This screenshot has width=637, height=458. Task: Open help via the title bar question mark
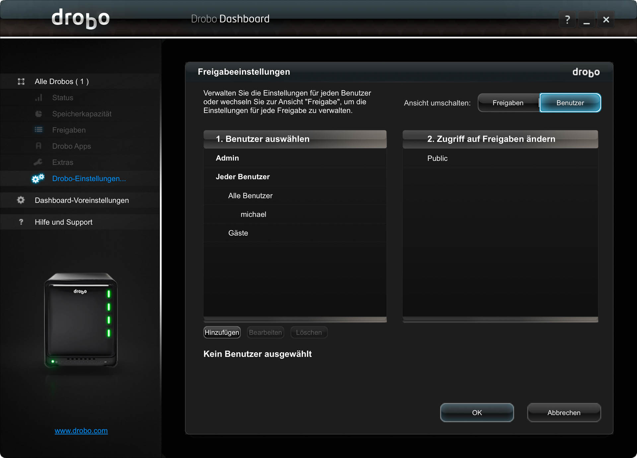[567, 20]
